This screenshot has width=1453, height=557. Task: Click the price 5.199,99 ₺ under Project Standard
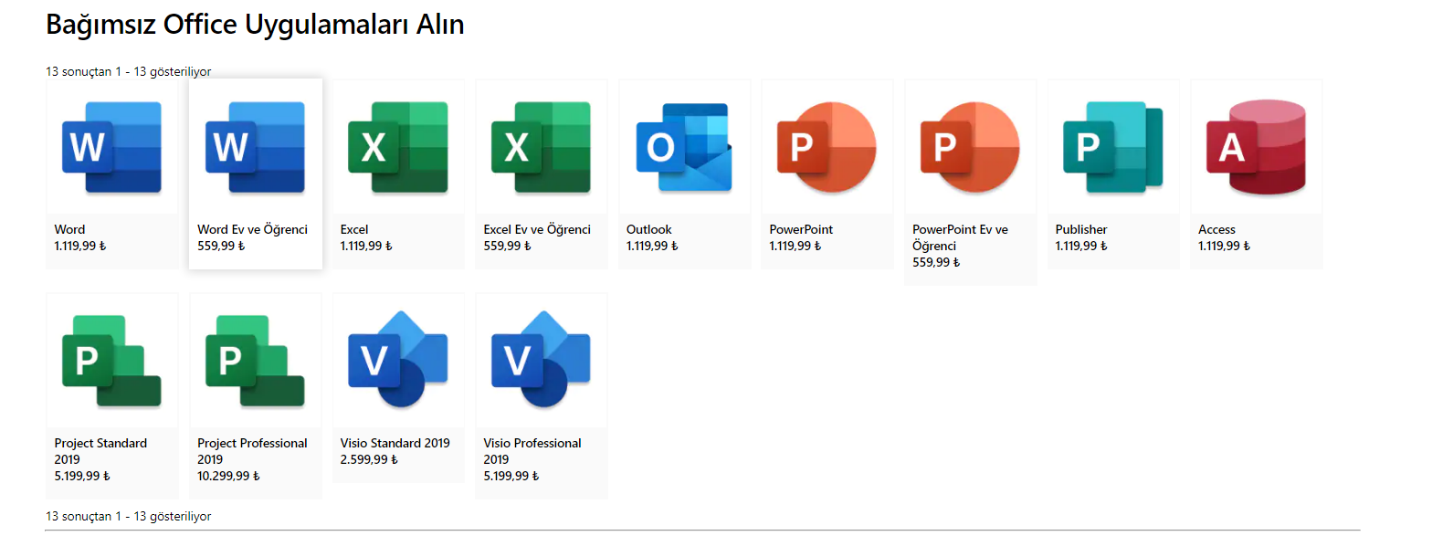82,476
